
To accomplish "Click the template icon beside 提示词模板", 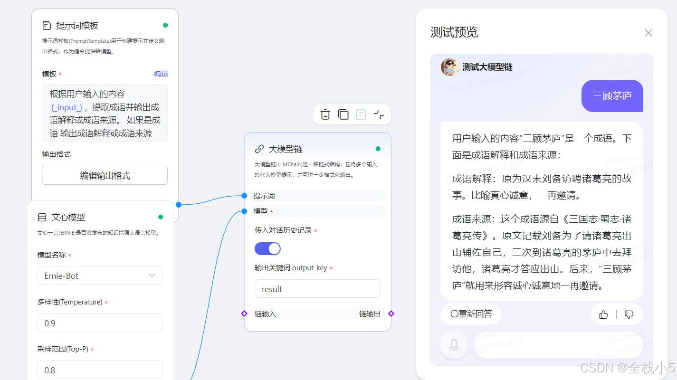I will click(47, 25).
